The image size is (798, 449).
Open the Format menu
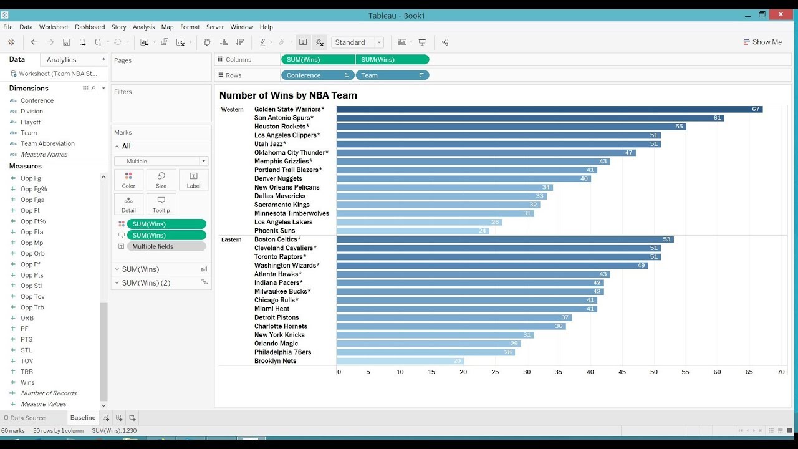190,27
